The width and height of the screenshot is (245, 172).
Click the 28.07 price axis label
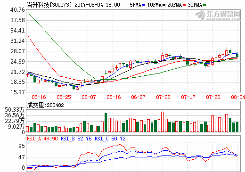17,51
